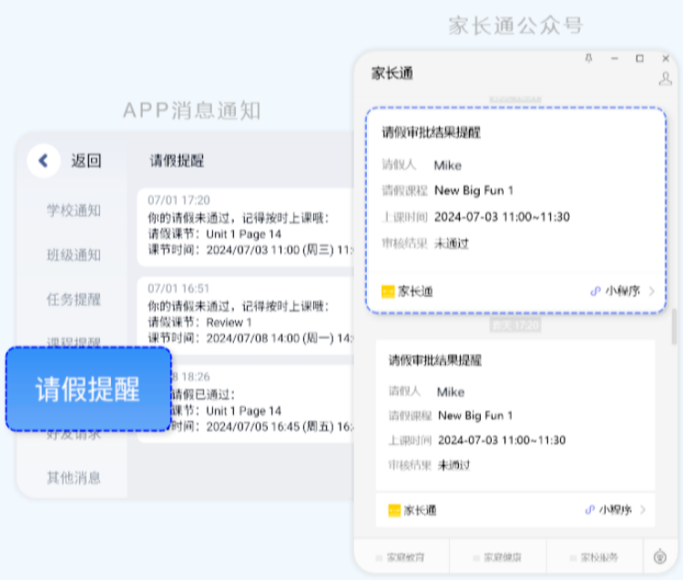Click the chevron arrow of the second card
Viewport: 683px width, 580px height.
tap(643, 510)
